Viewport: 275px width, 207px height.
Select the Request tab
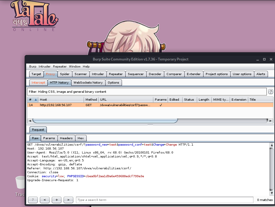point(38,130)
